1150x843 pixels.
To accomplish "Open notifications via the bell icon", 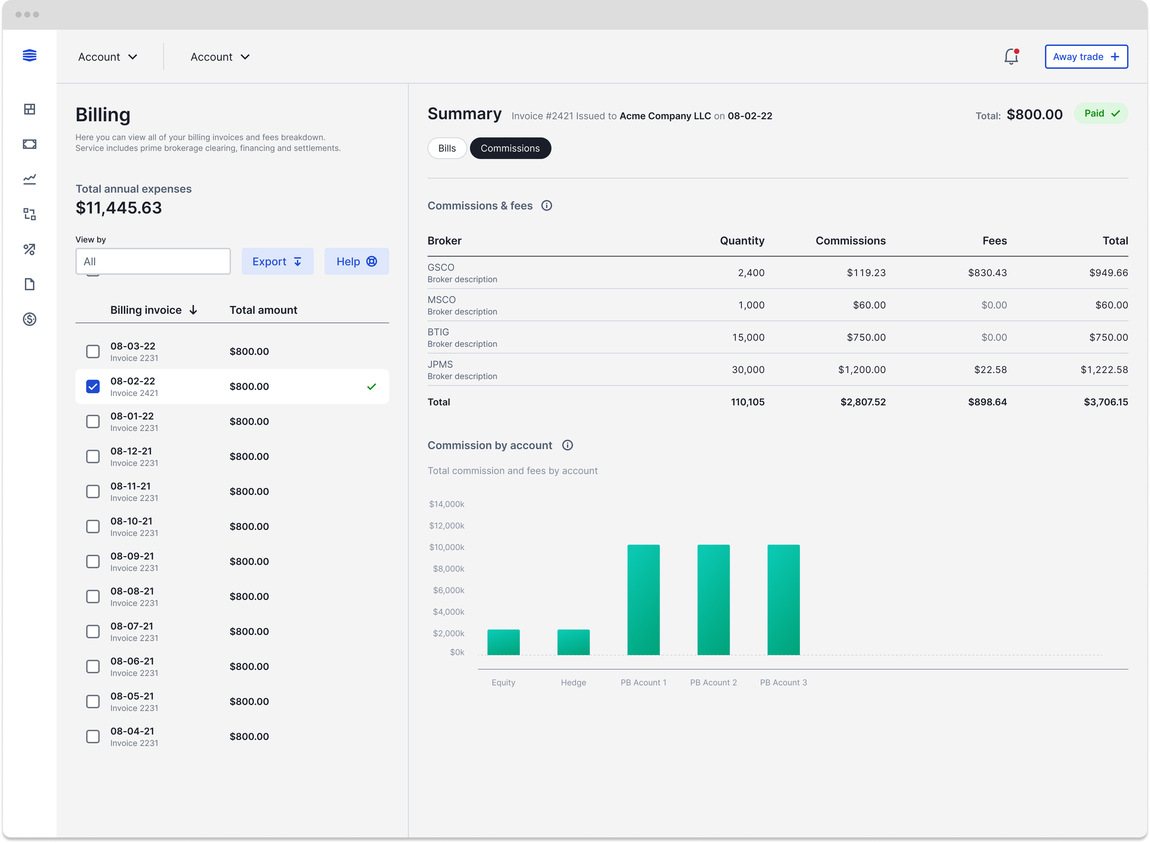I will tap(1011, 57).
